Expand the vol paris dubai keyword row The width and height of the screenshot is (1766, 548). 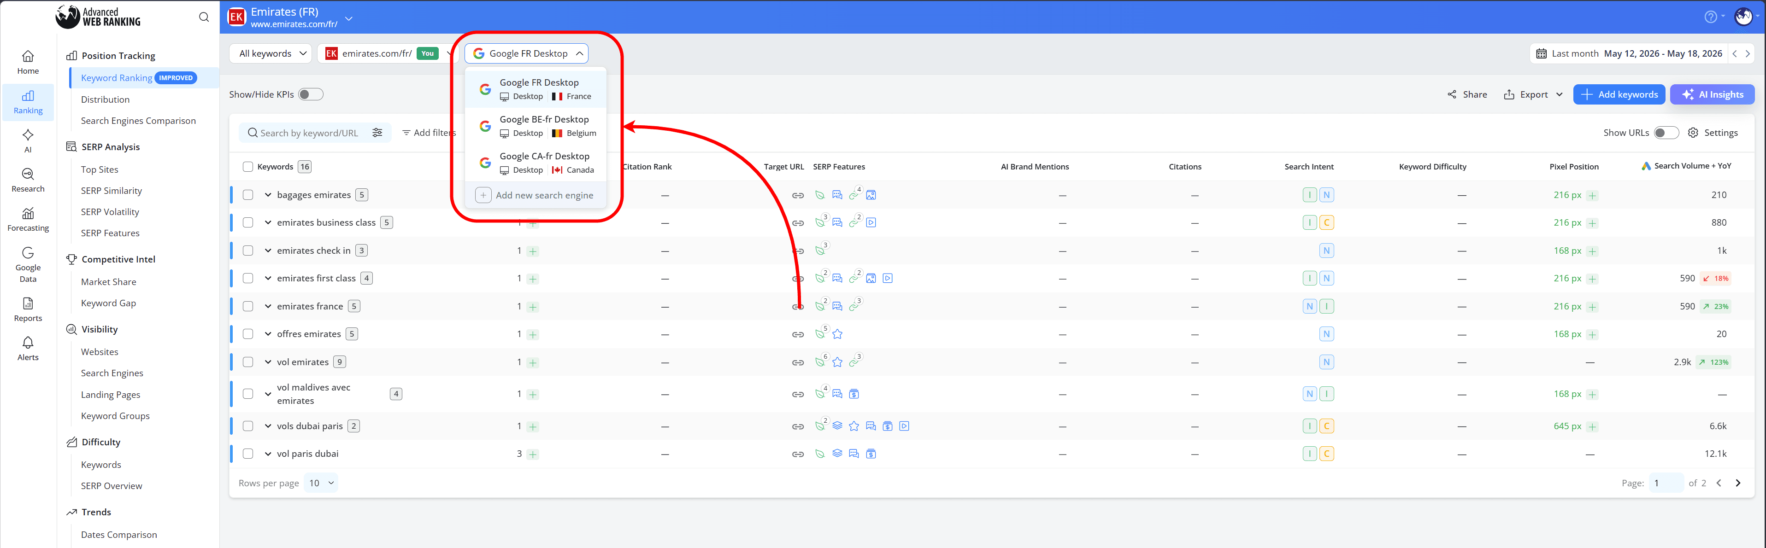point(267,454)
